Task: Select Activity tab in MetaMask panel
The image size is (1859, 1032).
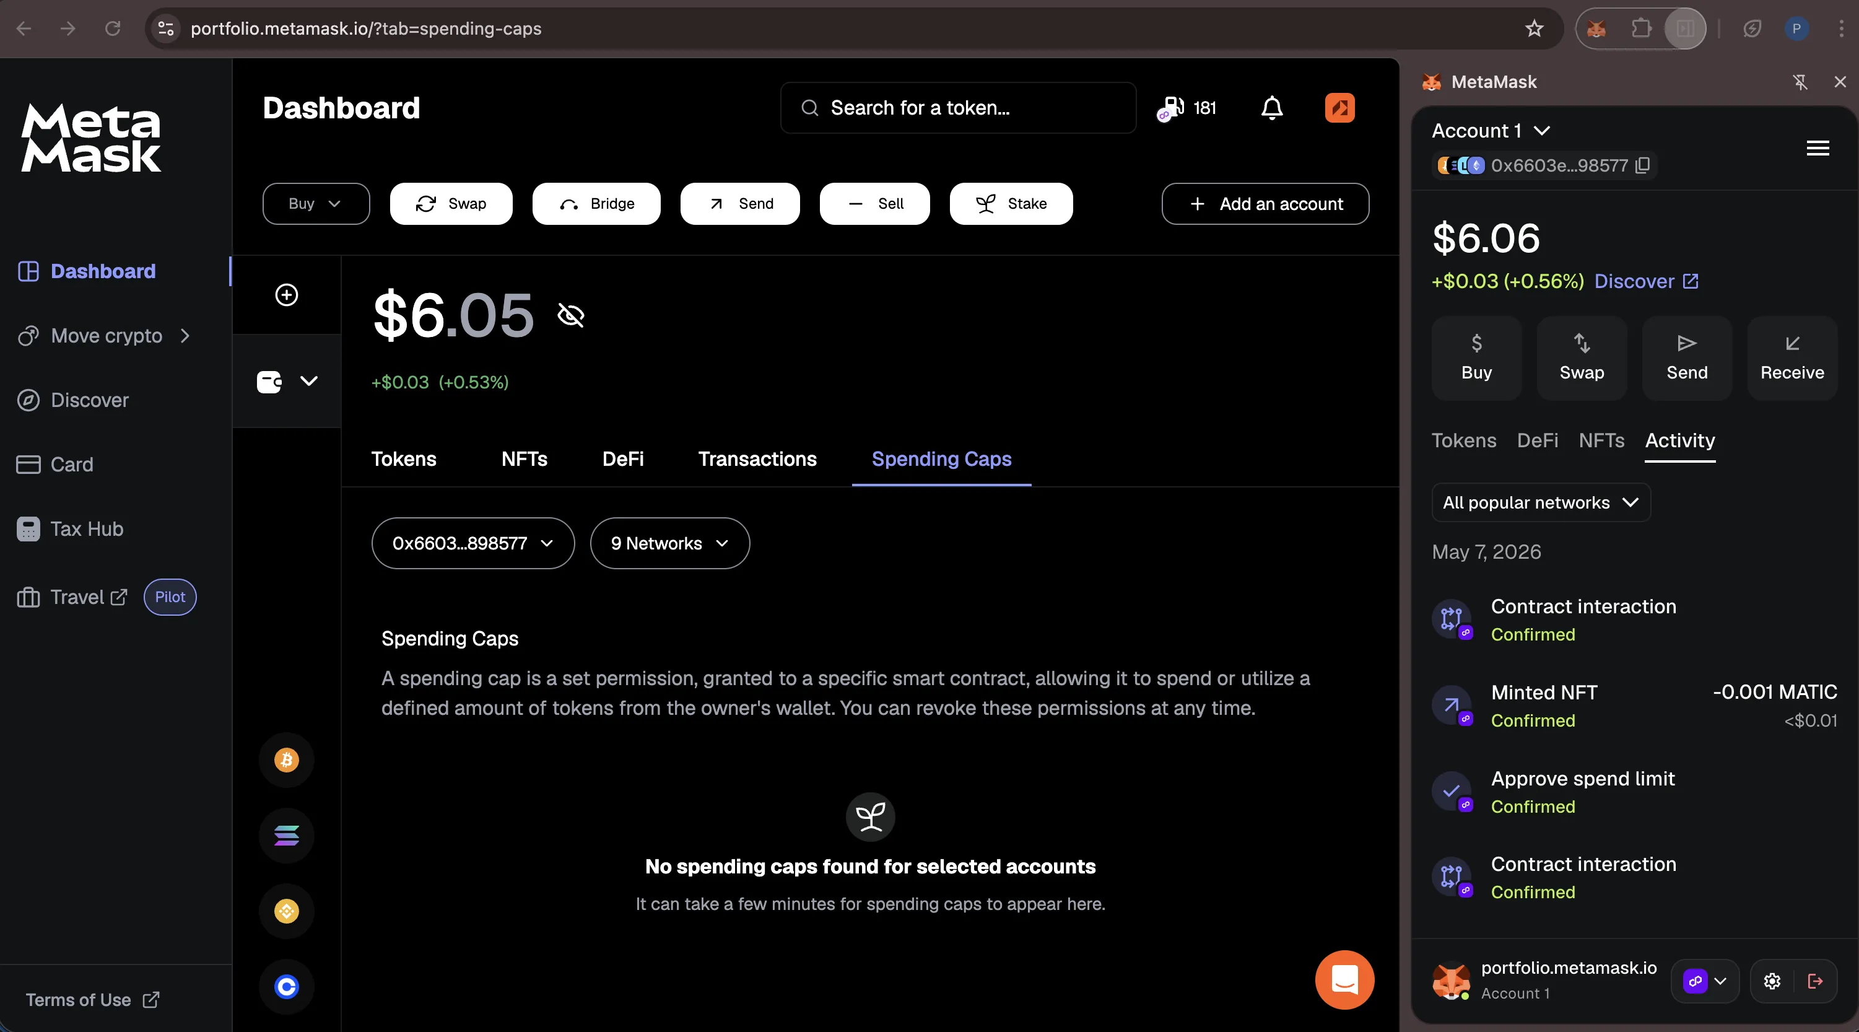Action: (x=1679, y=441)
